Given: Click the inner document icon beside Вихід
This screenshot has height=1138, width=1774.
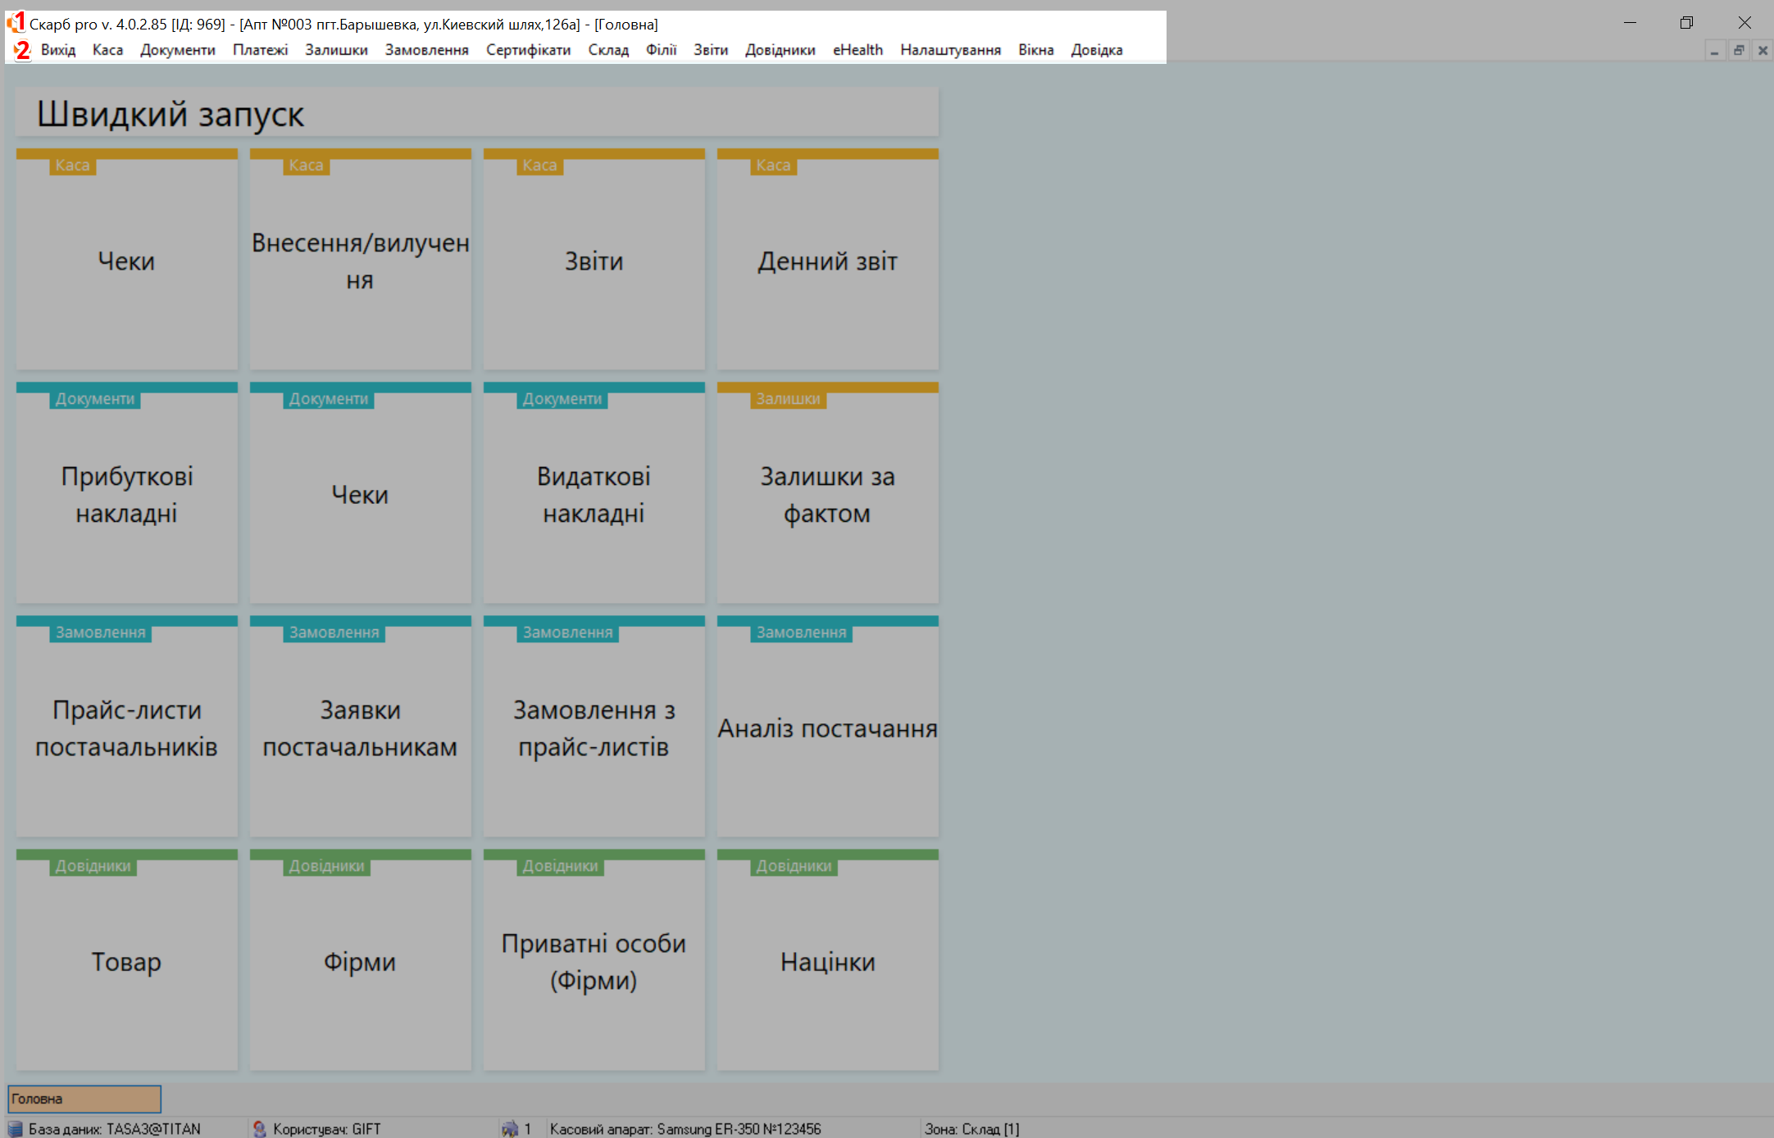Looking at the screenshot, I should 22,50.
